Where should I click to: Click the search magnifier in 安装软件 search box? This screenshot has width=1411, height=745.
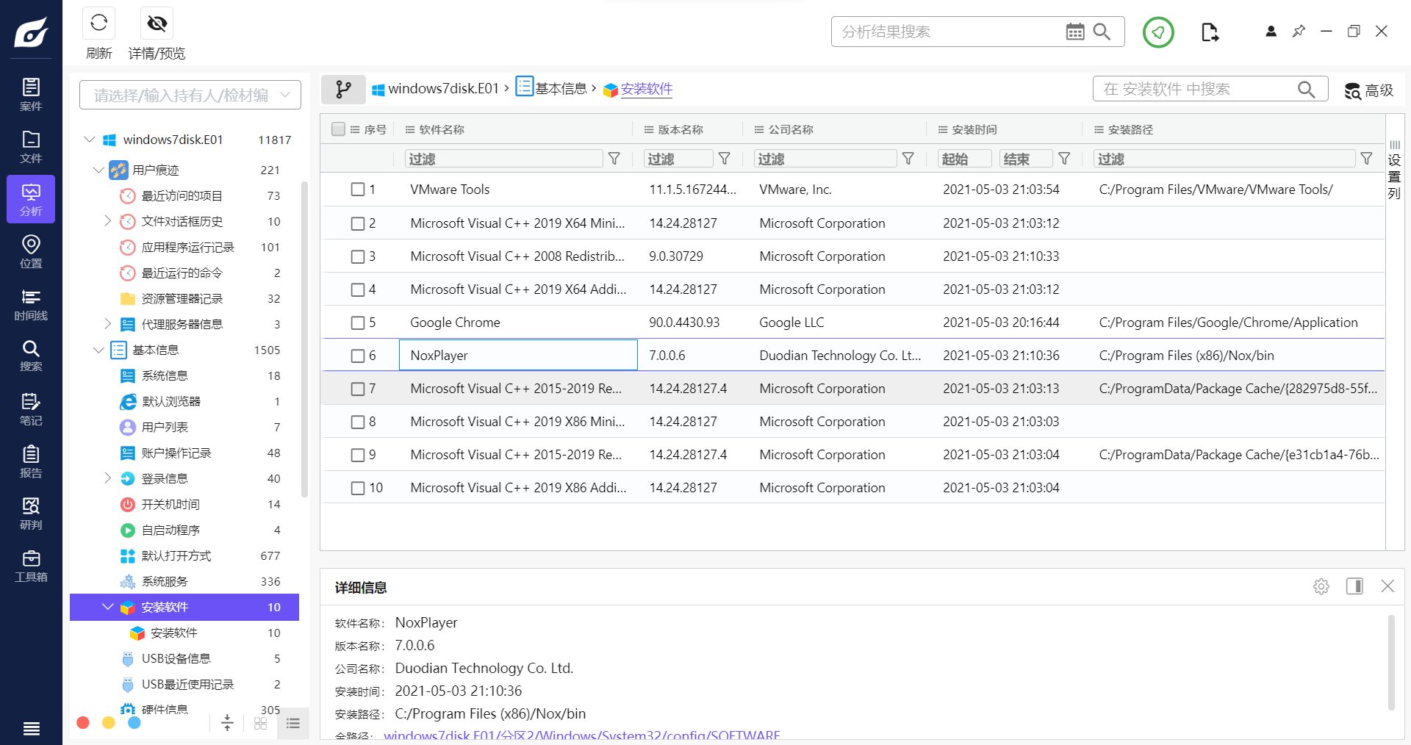(1306, 89)
